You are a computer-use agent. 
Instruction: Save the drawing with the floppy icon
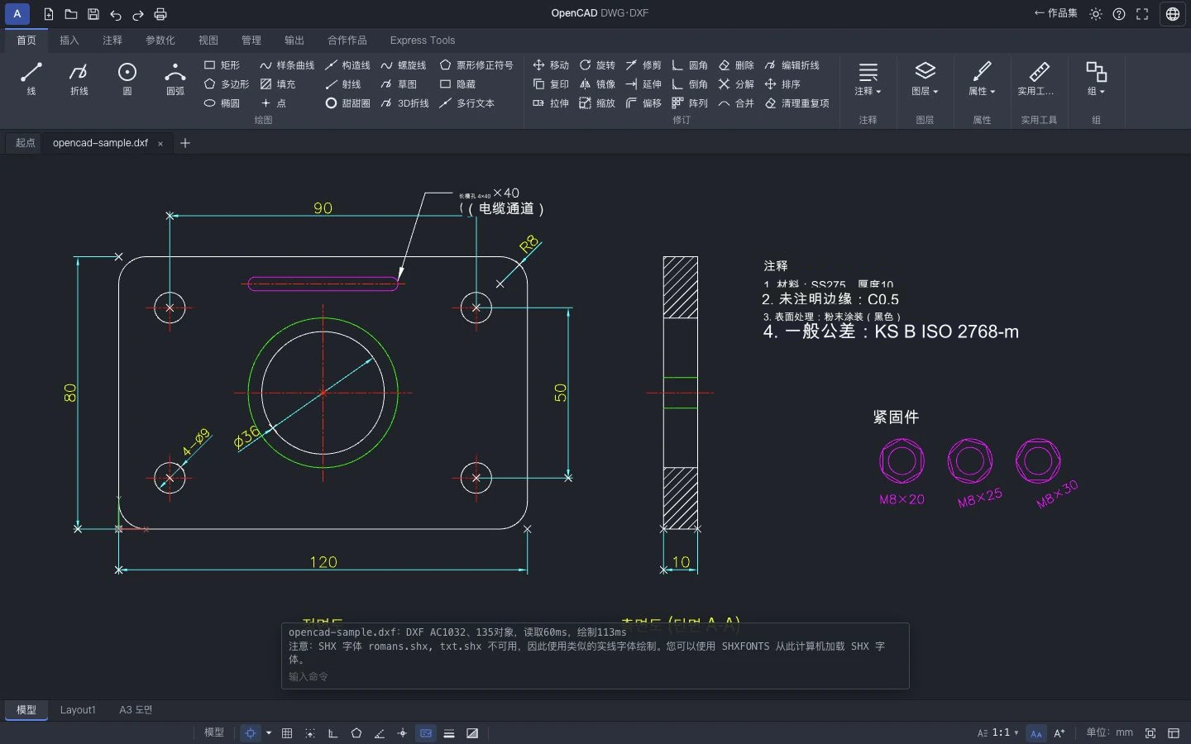[x=93, y=14]
